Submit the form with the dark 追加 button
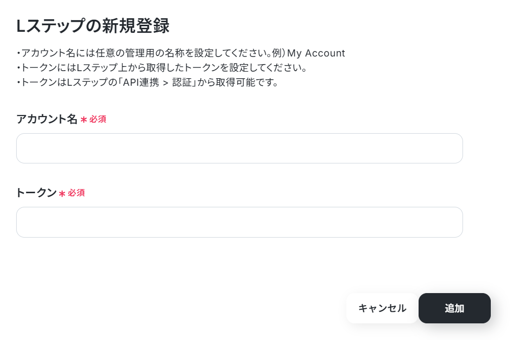Screen dimensions: 513x340 [454, 308]
